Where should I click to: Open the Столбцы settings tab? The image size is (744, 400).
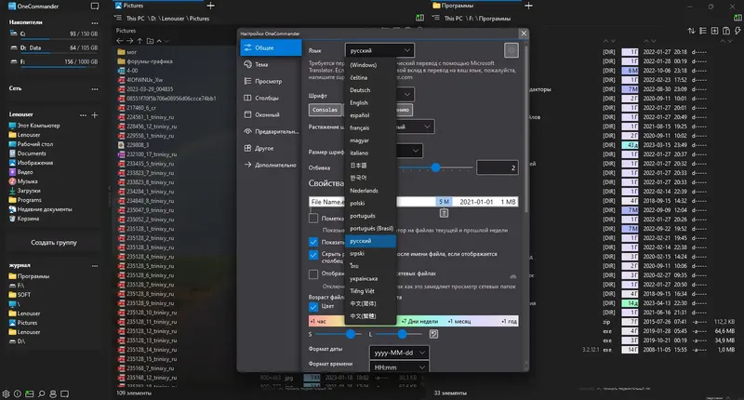point(271,98)
